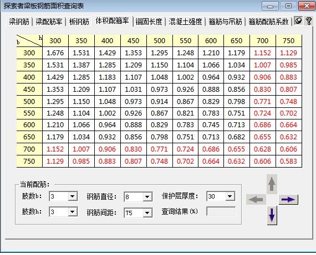Click the column header 500

click(160, 41)
